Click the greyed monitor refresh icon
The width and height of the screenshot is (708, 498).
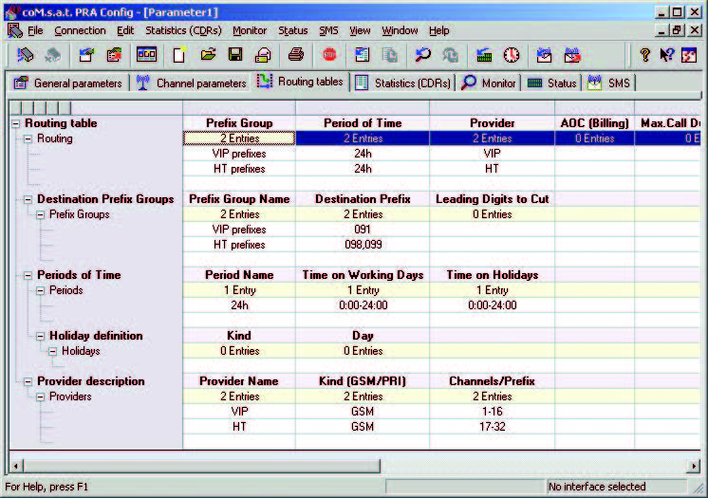click(x=450, y=55)
